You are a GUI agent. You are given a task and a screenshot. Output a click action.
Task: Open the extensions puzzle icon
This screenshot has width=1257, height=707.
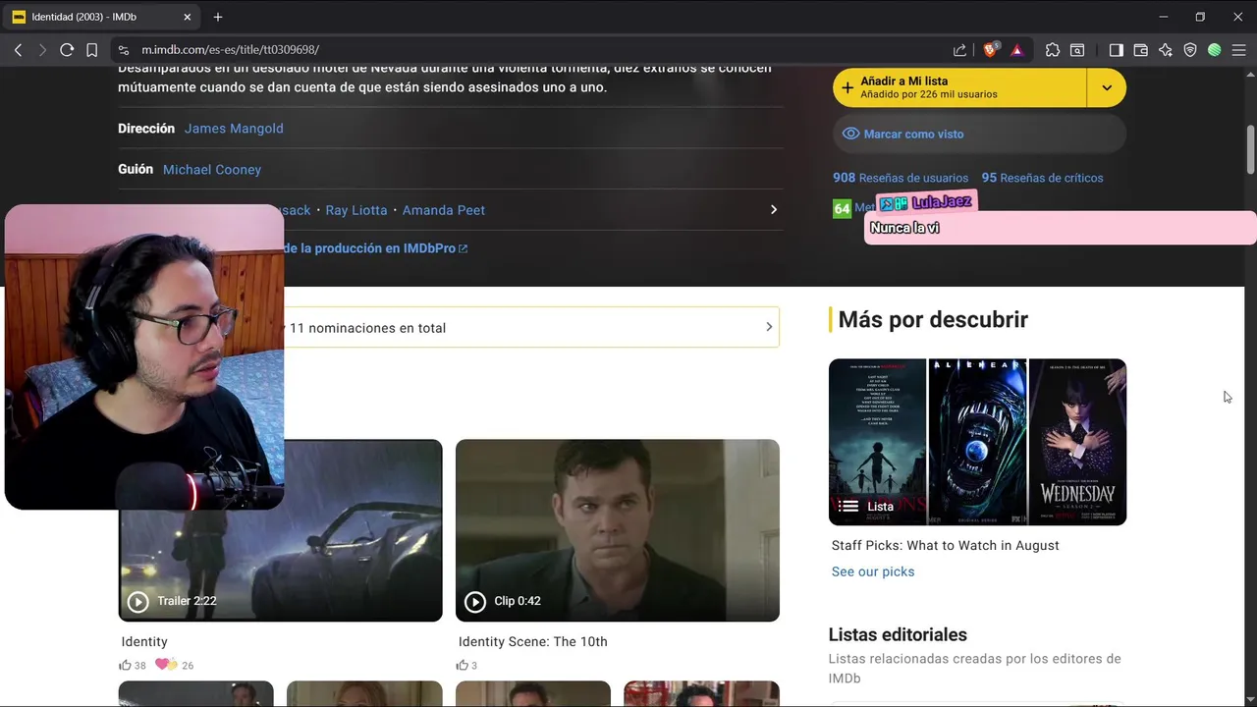tap(1053, 50)
